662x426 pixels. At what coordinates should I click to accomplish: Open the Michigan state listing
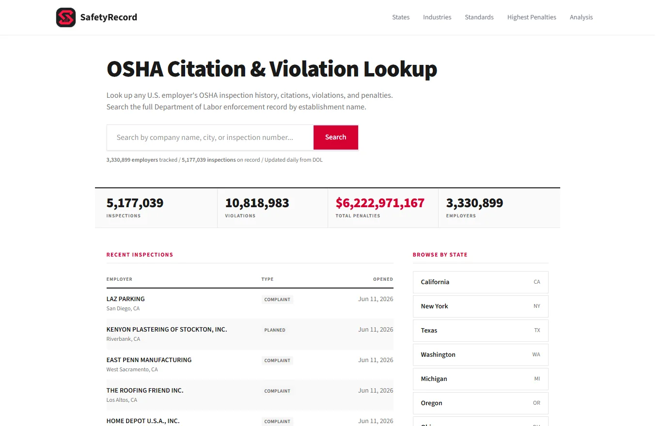pos(480,379)
